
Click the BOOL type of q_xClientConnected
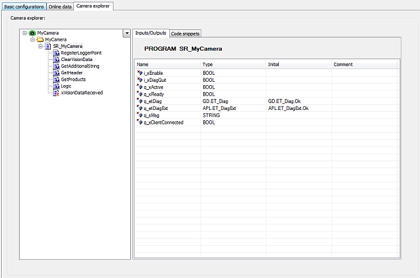click(209, 122)
